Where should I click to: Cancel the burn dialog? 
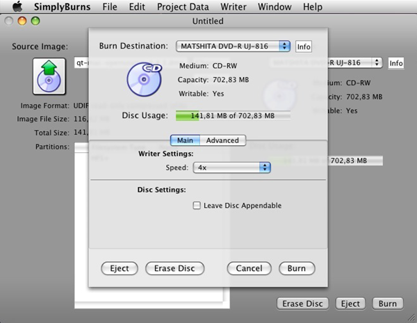tap(249, 268)
